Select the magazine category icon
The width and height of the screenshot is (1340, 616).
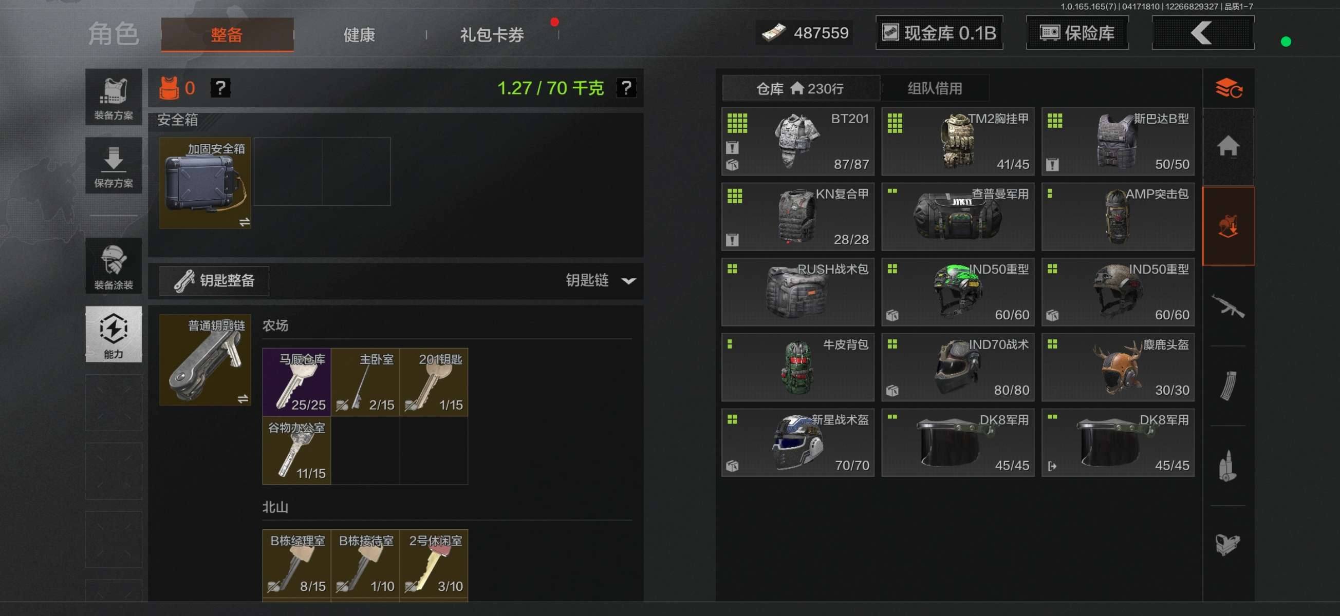pos(1228,386)
